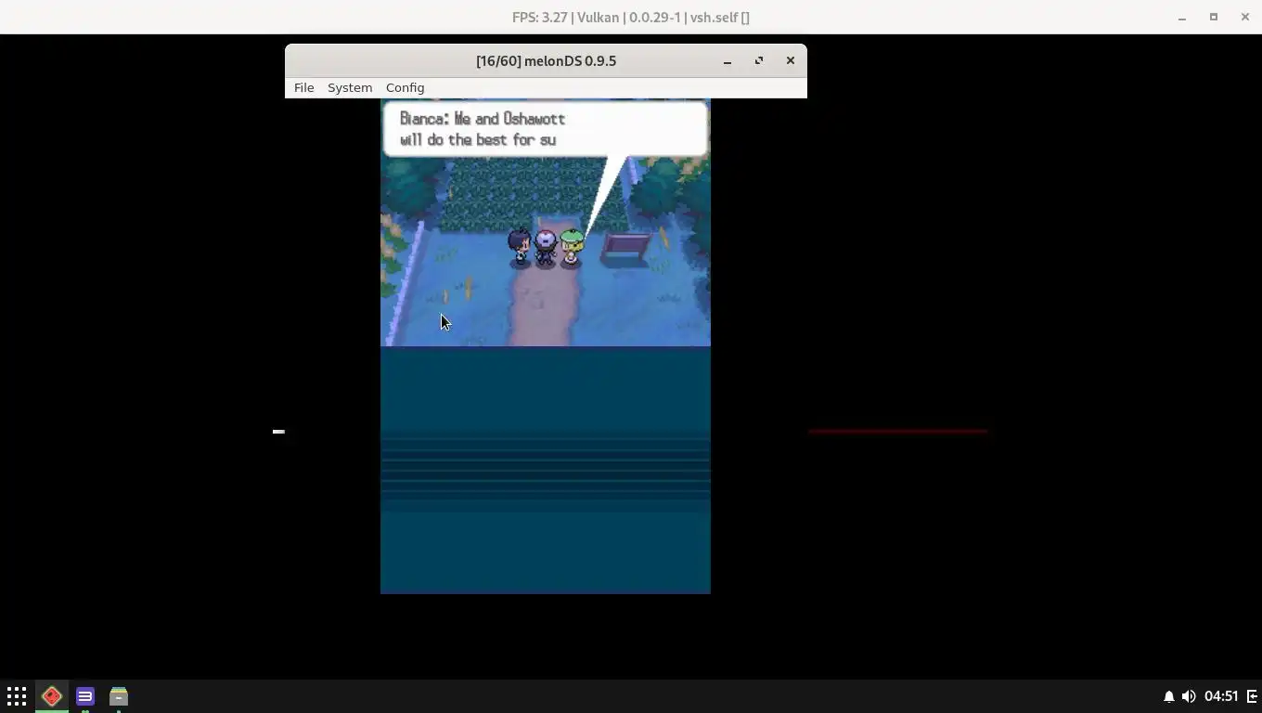
Task: Open the System menu in melonDS
Action: pos(350,87)
